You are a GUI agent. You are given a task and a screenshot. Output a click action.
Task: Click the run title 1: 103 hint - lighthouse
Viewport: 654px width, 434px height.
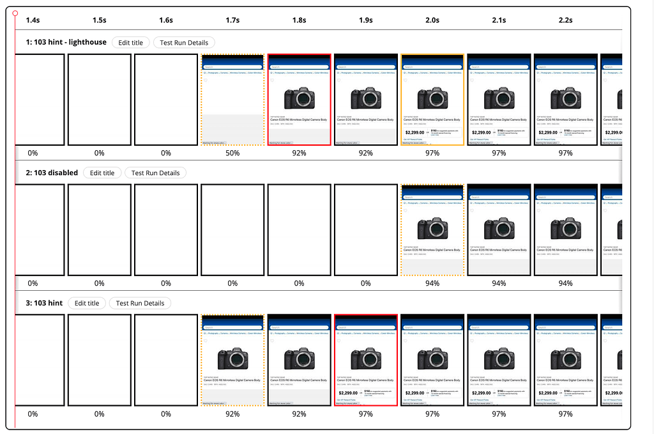(x=66, y=42)
